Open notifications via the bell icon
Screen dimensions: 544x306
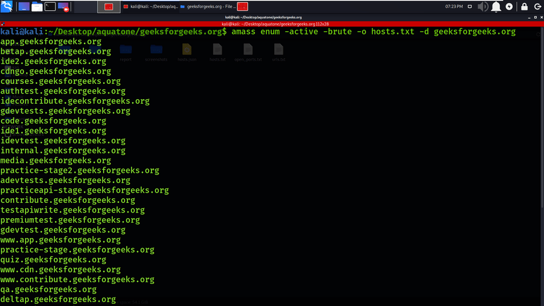496,7
